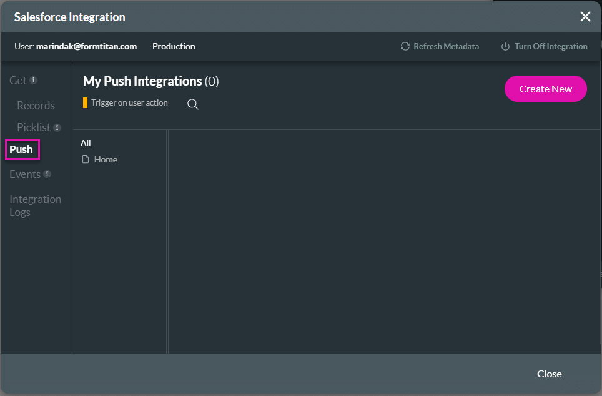
Task: Open Integration Logs
Action: [x=35, y=205]
